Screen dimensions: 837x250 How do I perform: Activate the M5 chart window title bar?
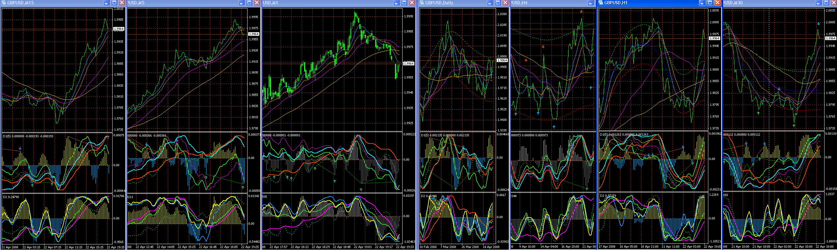coord(136,3)
